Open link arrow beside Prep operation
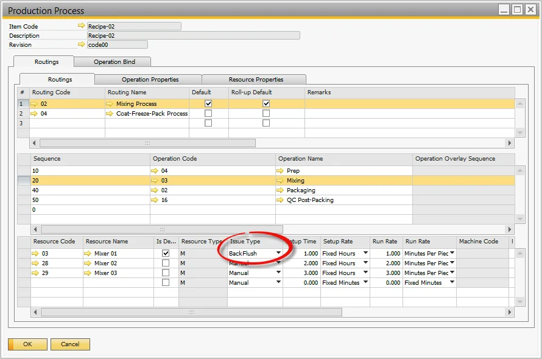Screen dimensions: 542x359 click(280, 171)
